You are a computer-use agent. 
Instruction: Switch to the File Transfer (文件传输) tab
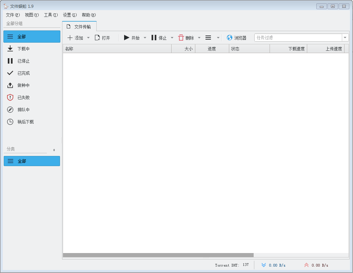pos(79,26)
